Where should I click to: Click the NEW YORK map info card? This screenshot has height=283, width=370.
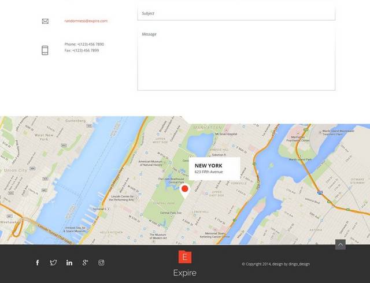[214, 169]
